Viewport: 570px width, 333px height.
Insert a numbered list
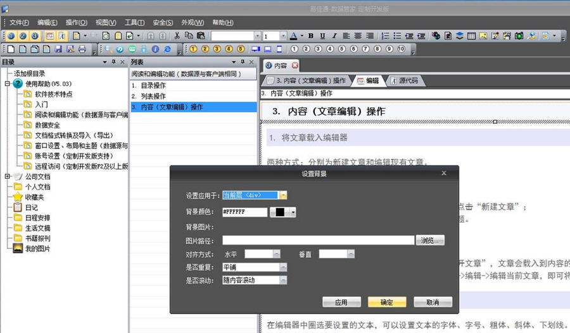point(385,35)
